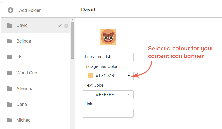Click the Belinda folder icon
The height and width of the screenshot is (129, 222).
click(10, 41)
